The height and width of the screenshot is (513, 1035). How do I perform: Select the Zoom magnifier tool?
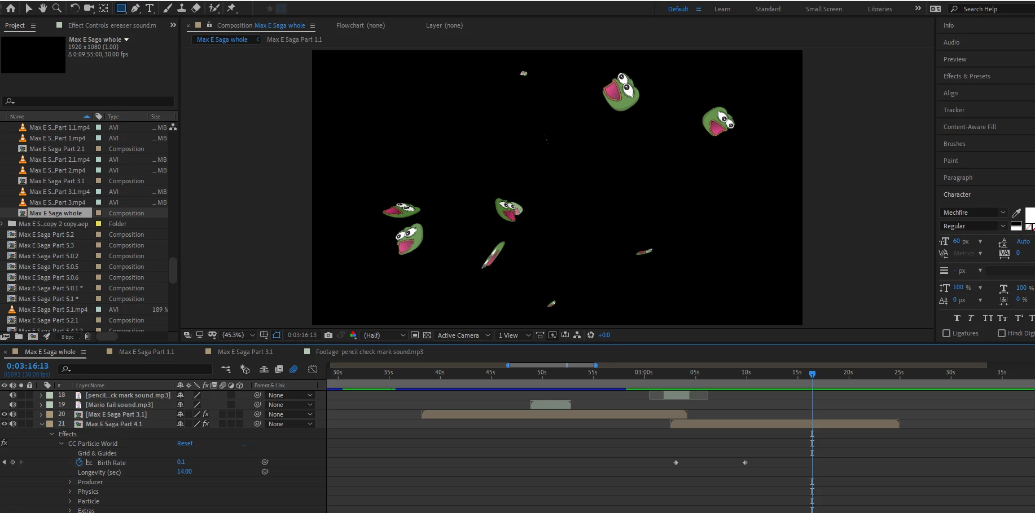click(57, 8)
